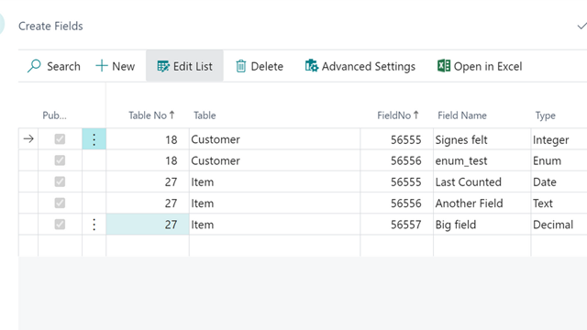Click the New plus icon
The height and width of the screenshot is (330, 587).
(102, 66)
